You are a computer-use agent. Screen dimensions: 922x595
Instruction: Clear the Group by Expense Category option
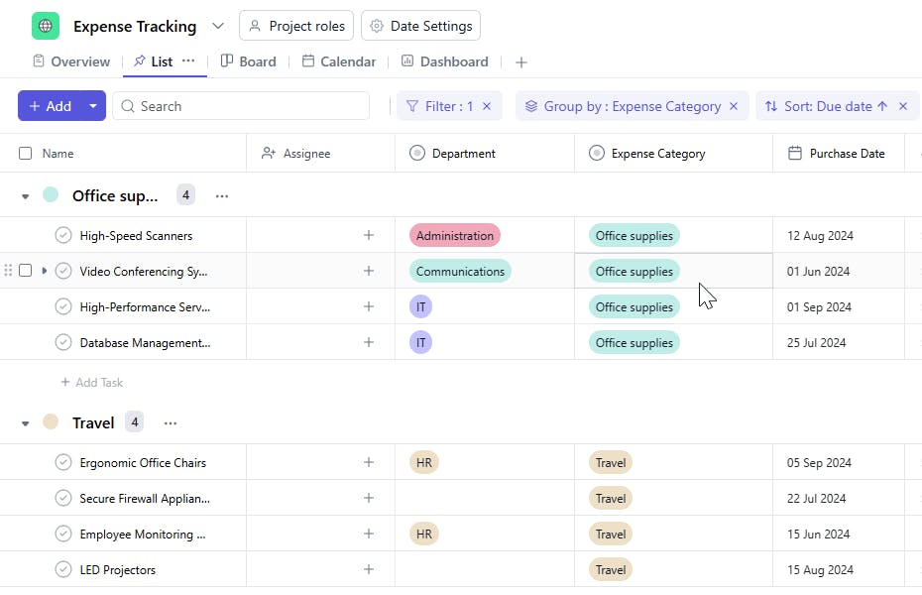click(x=734, y=106)
